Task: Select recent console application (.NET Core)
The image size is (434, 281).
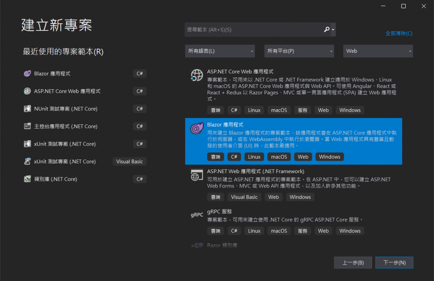Action: click(x=85, y=126)
